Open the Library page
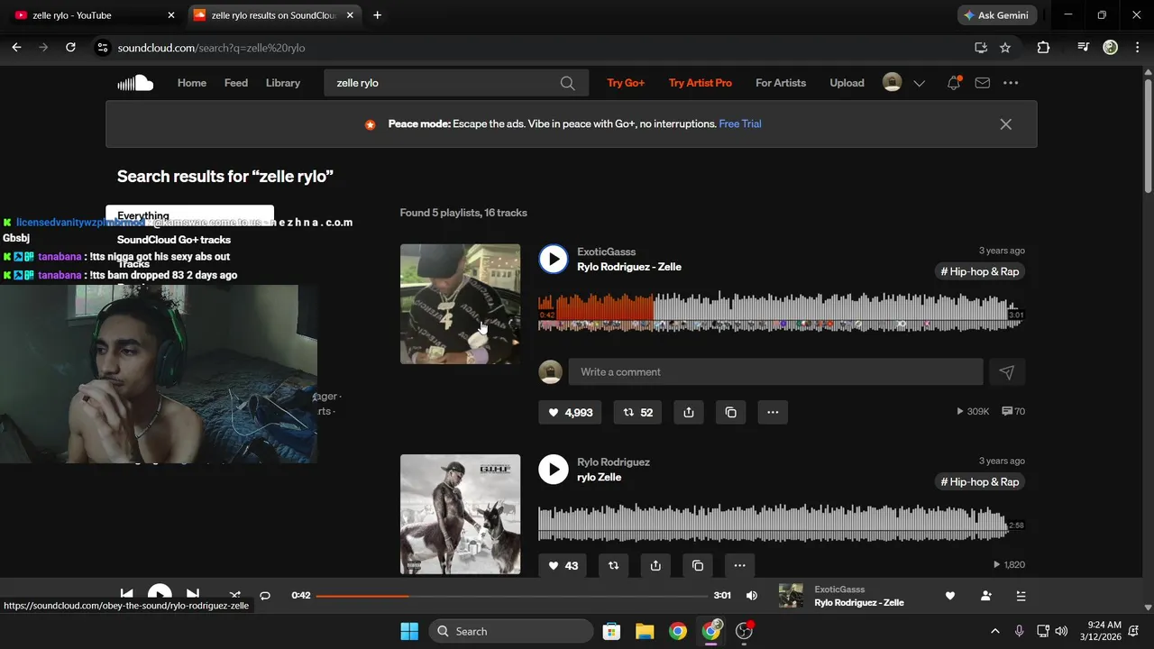This screenshot has height=649, width=1154. pos(283,83)
